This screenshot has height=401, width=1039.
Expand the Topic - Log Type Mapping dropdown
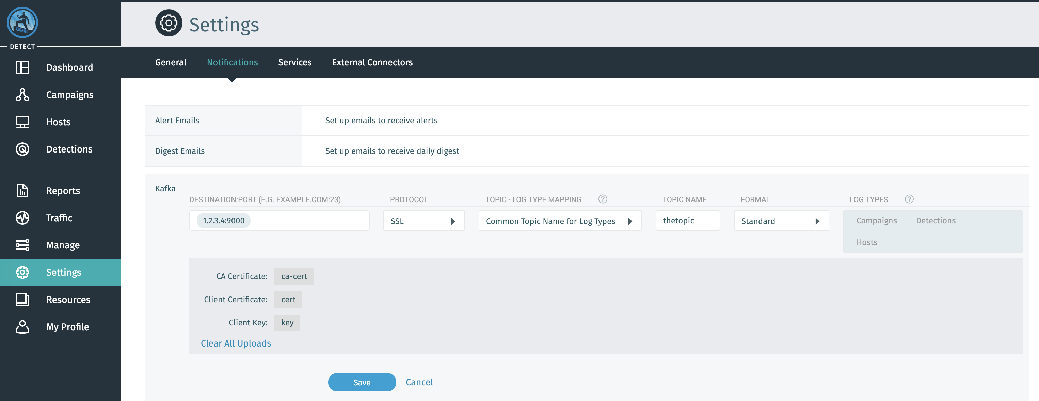(x=560, y=221)
